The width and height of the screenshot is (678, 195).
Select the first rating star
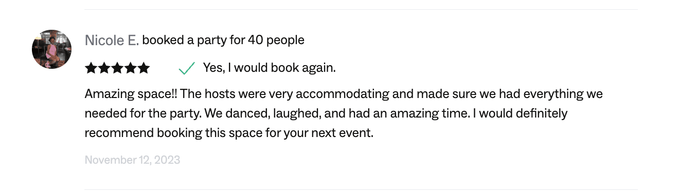point(91,68)
